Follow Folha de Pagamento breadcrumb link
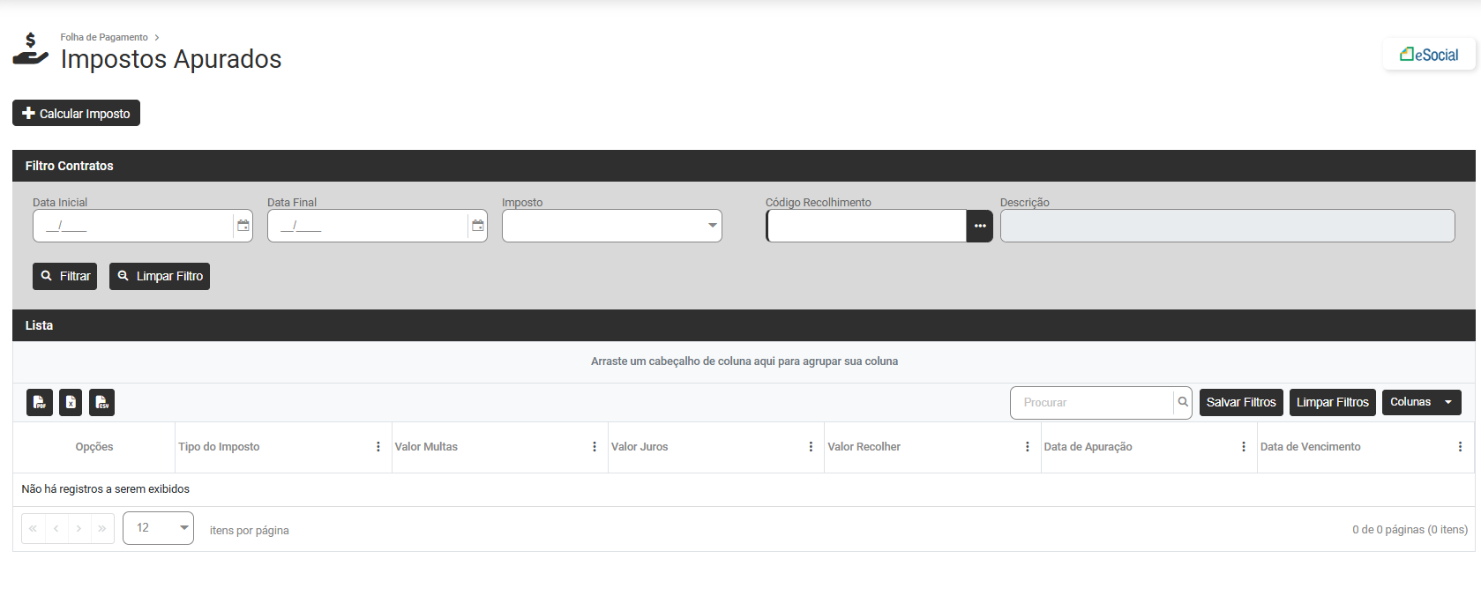This screenshot has height=596, width=1481. pyautogui.click(x=104, y=37)
